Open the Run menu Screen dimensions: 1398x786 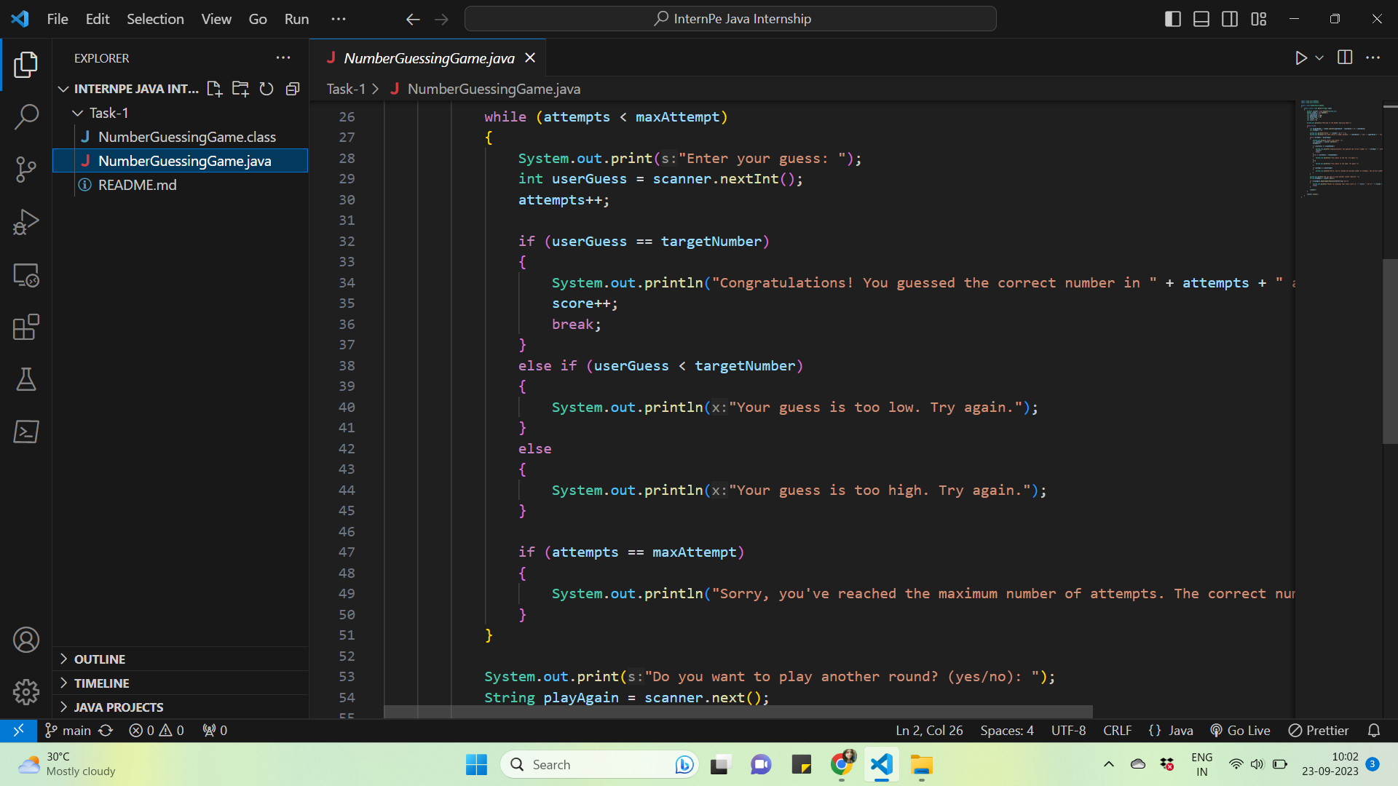tap(296, 19)
